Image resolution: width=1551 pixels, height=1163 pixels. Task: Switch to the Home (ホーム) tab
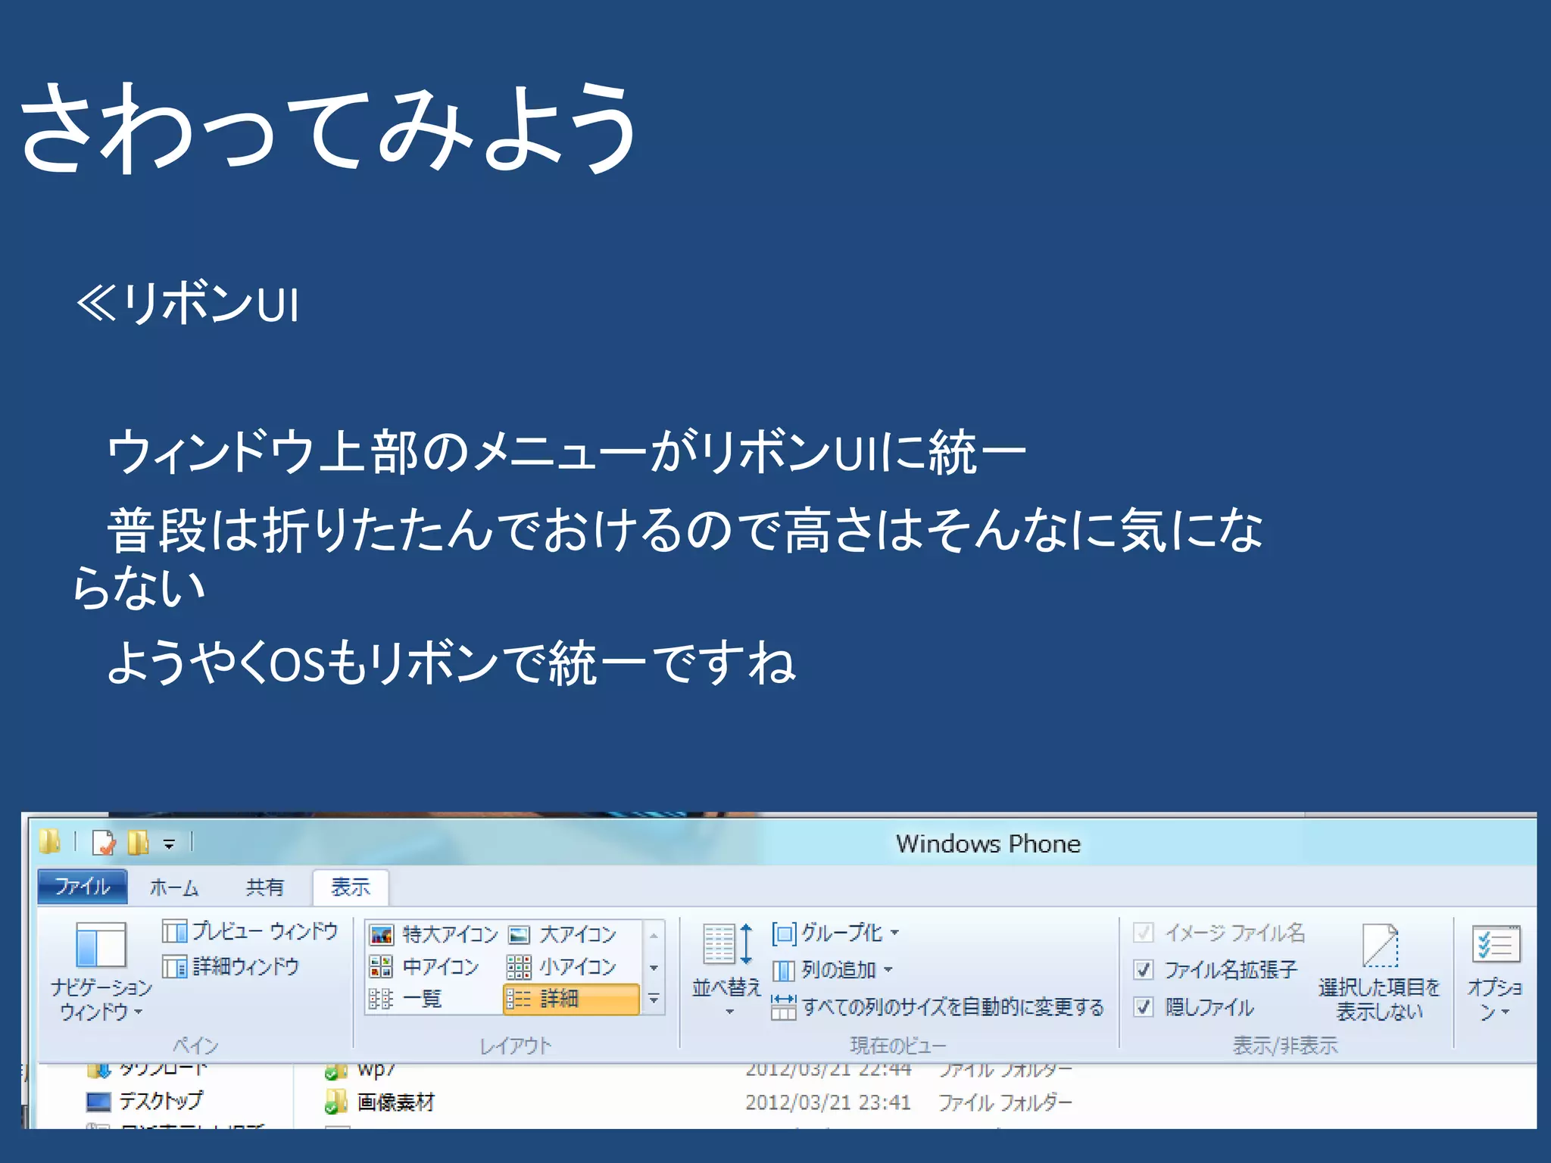point(174,887)
